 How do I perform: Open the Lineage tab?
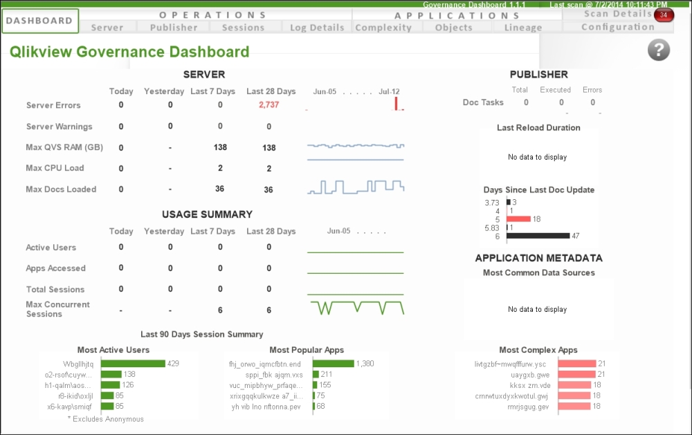click(x=523, y=28)
